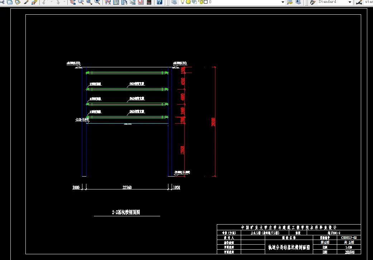This screenshot has width=373, height=260.
Task: Click the Help question mark icon
Action: click(x=159, y=2)
